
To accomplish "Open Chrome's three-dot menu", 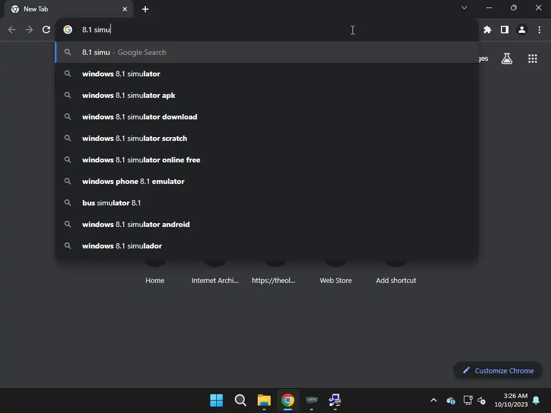I will 539,30.
